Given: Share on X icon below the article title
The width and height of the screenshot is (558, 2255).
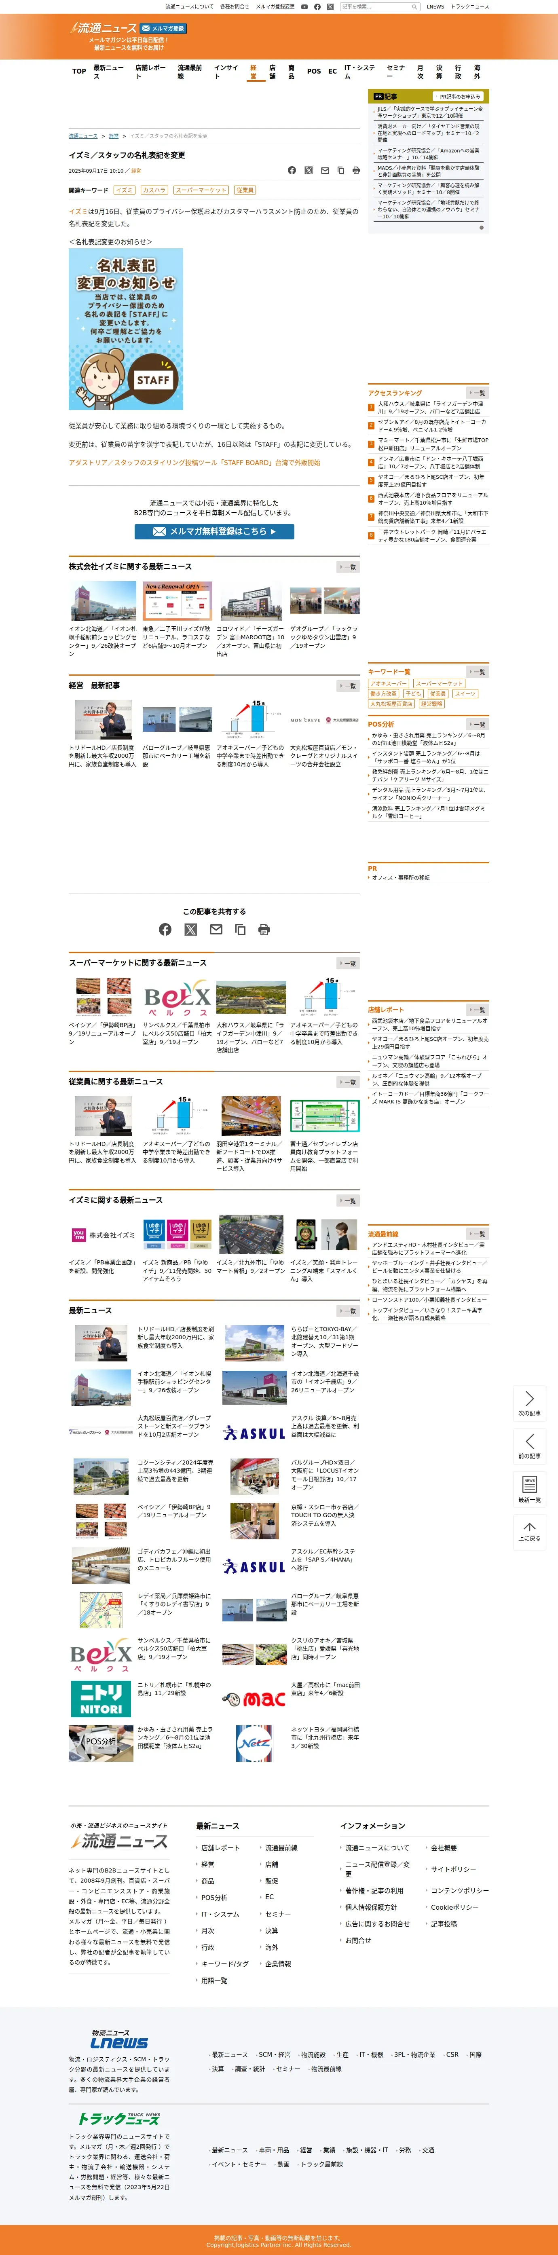Looking at the screenshot, I should pyautogui.click(x=309, y=170).
